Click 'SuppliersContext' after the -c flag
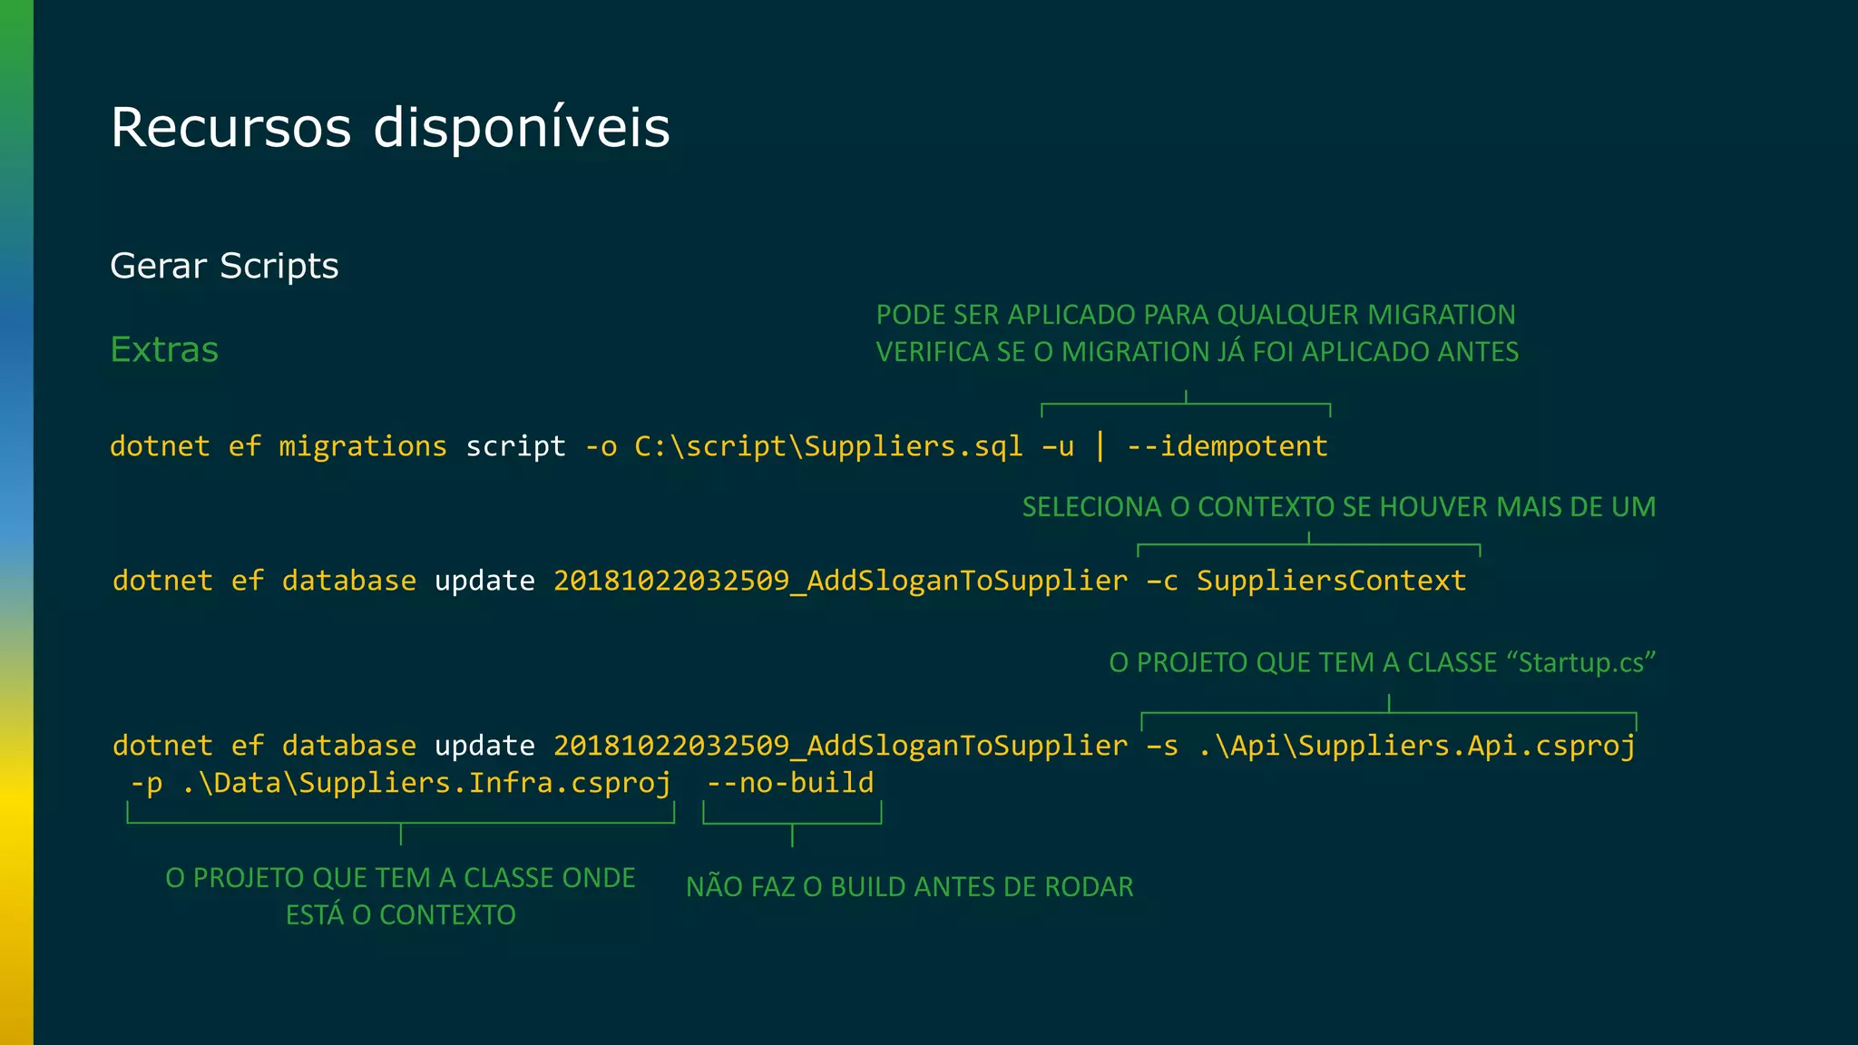The height and width of the screenshot is (1045, 1858). (1331, 581)
